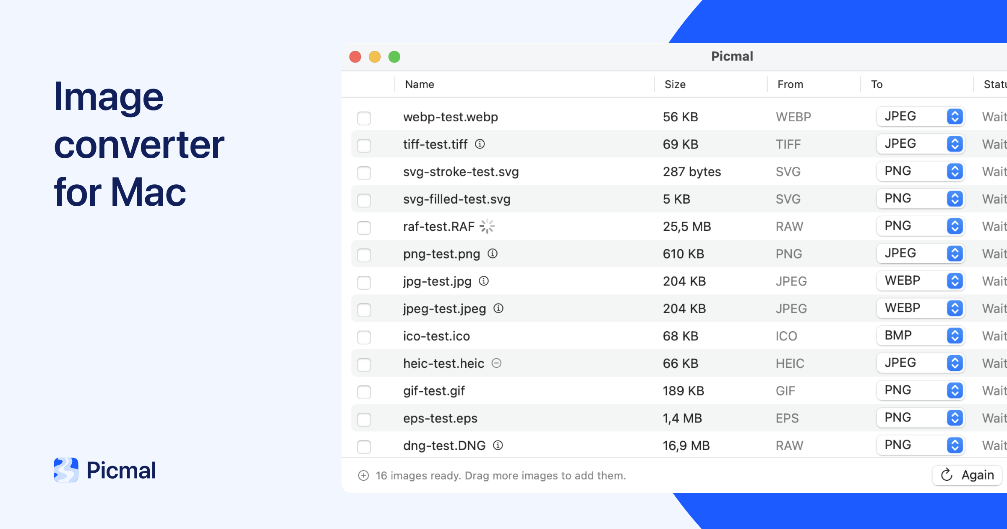This screenshot has width=1007, height=529.
Task: Select the checkbox for svg-filled-test.svg
Action: tap(364, 200)
